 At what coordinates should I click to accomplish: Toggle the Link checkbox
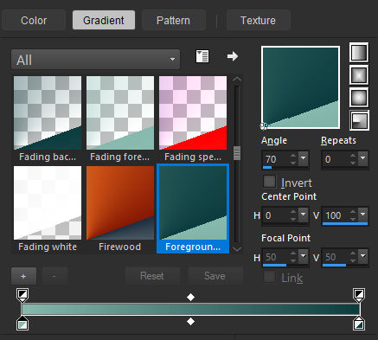click(270, 277)
